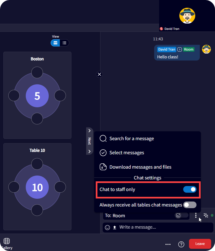Switch to the list view

[x=64, y=43]
